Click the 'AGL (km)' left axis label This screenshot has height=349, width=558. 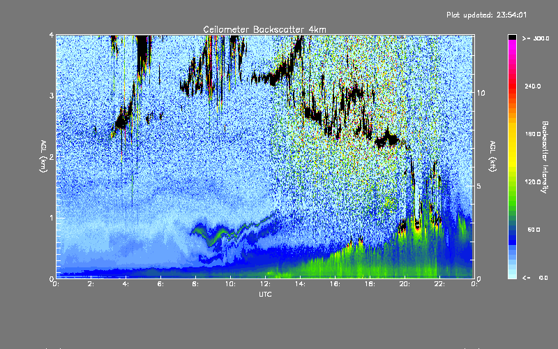[x=43, y=156]
